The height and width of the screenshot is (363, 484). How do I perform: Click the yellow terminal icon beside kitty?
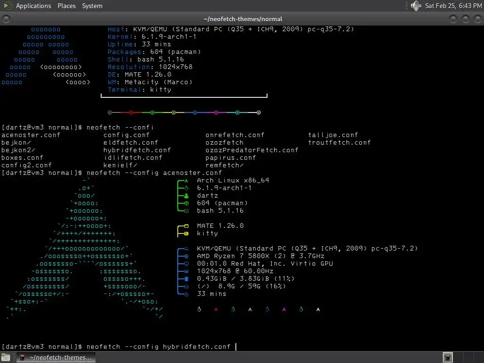click(186, 233)
